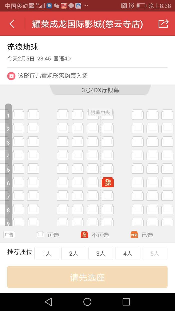175x311 pixels.
Task: Tap the back arrow in red header
Action: [12, 24]
